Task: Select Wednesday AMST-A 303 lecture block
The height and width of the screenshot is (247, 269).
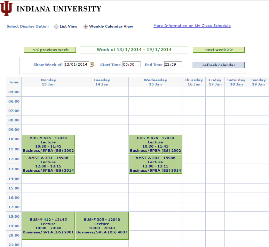Action: (x=156, y=164)
